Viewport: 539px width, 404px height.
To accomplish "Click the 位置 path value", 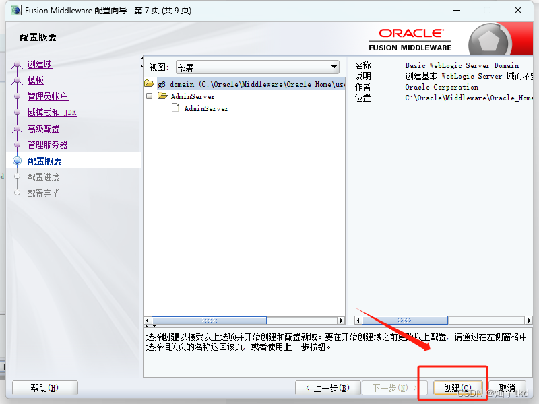I will pyautogui.click(x=469, y=98).
